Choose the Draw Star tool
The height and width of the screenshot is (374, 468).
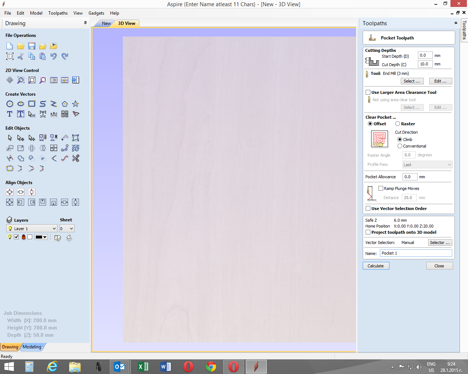(76, 104)
